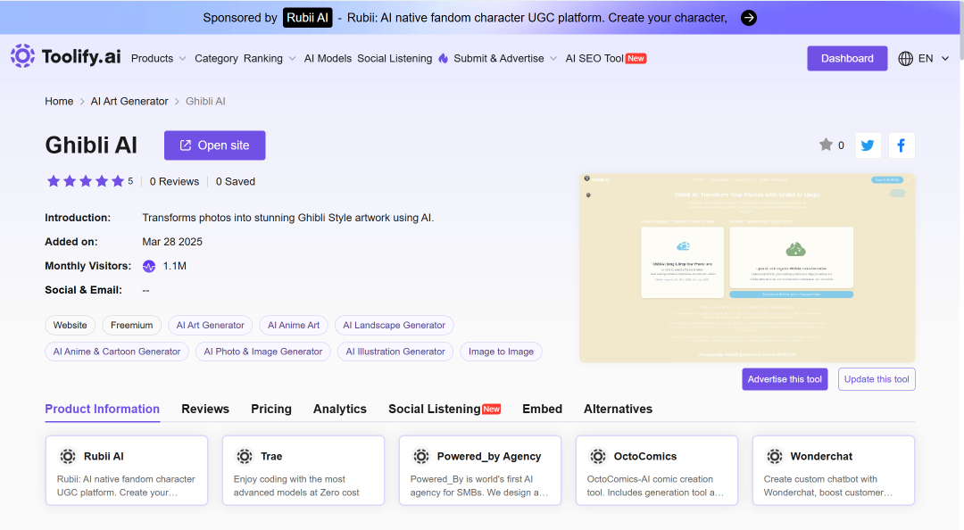
Task: Click the monthly visitors analytics icon
Action: 149,266
